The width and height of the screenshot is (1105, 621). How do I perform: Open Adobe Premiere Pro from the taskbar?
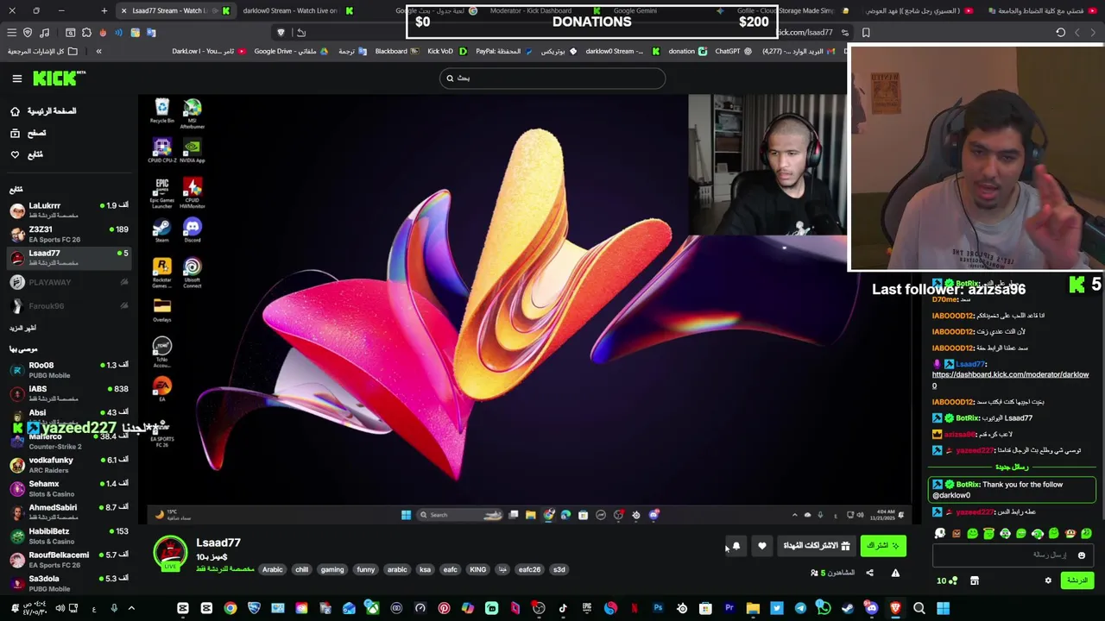coord(729,608)
